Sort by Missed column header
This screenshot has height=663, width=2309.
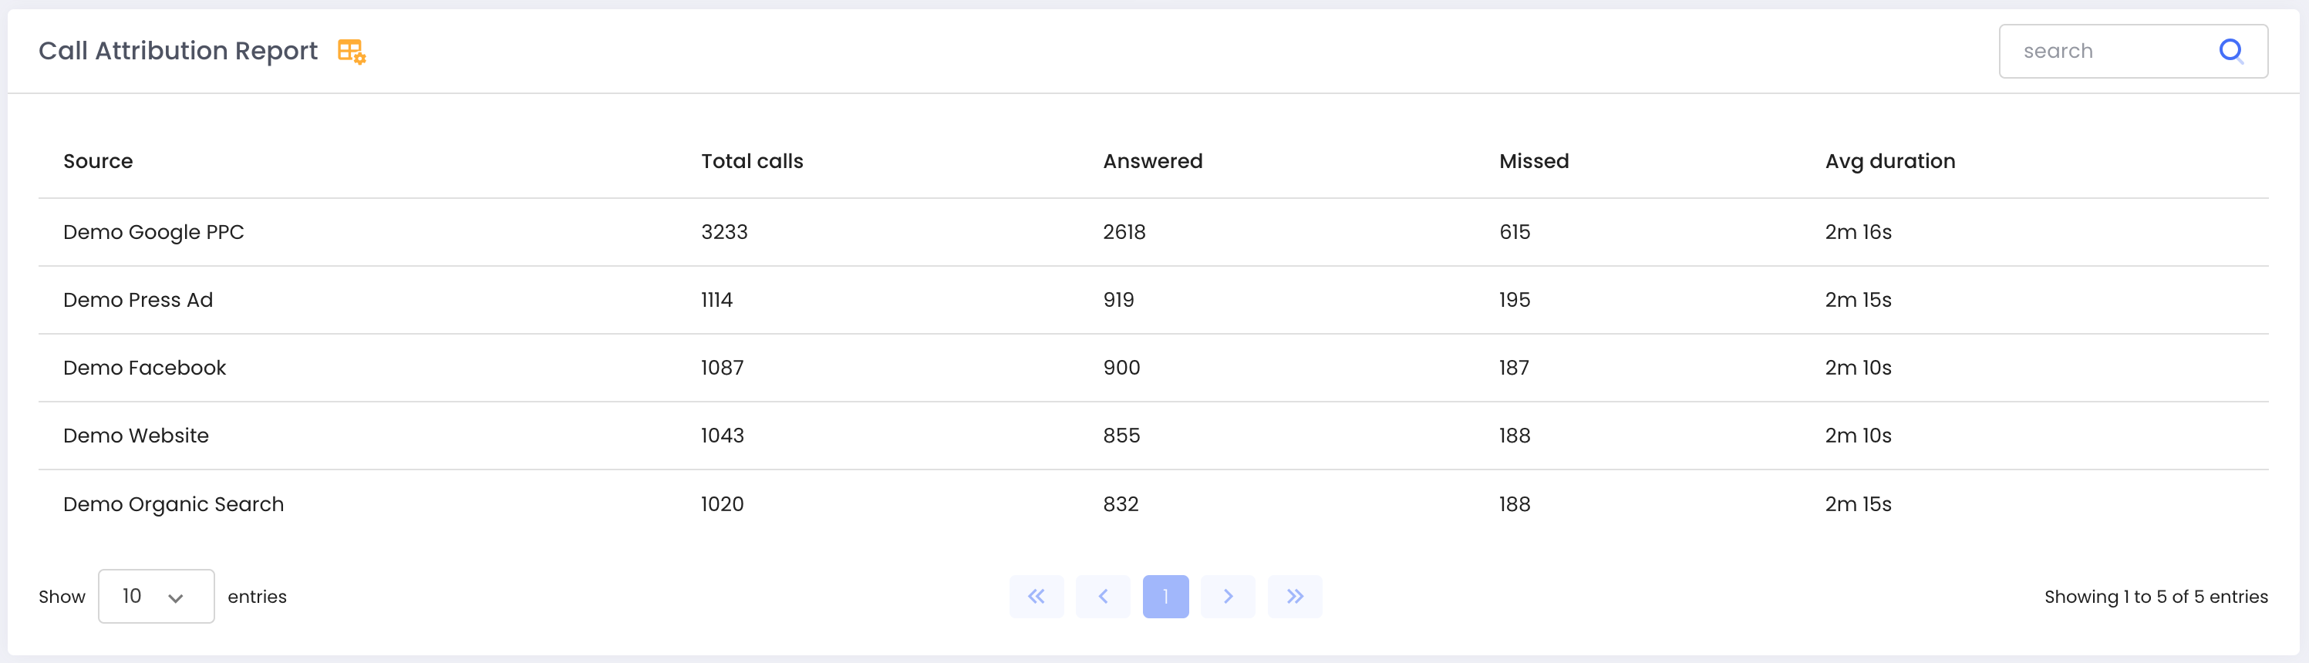1534,161
